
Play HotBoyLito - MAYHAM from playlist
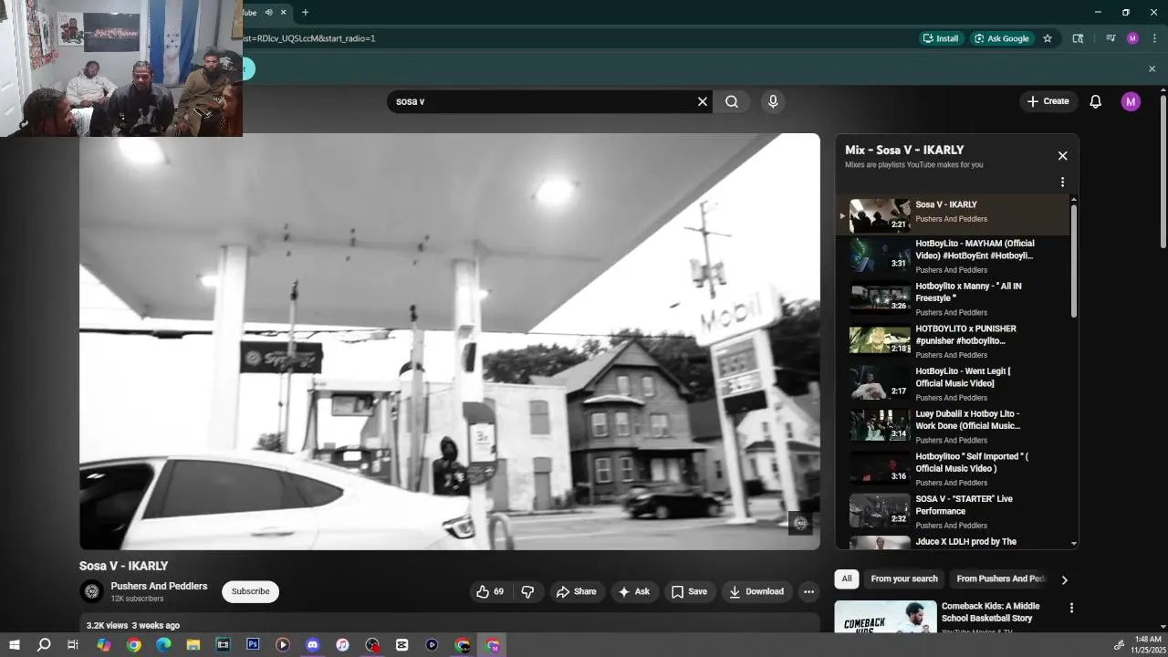[x=952, y=255]
